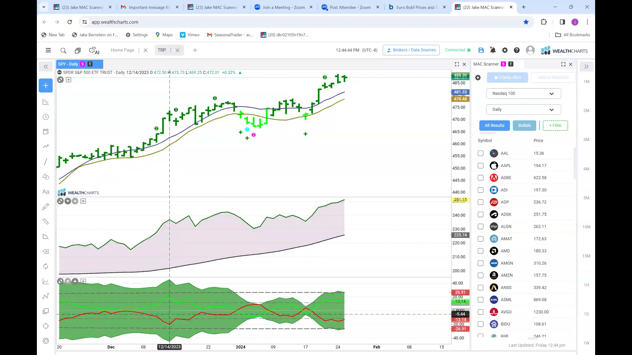
Task: Expand bottom oscillator pane plus box
Action: 83,281
